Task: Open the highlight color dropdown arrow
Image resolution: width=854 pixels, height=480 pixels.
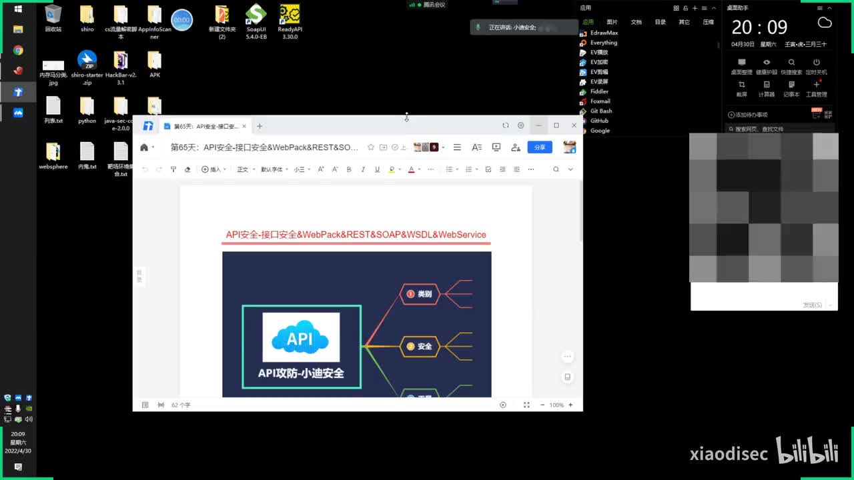Action: [x=400, y=169]
